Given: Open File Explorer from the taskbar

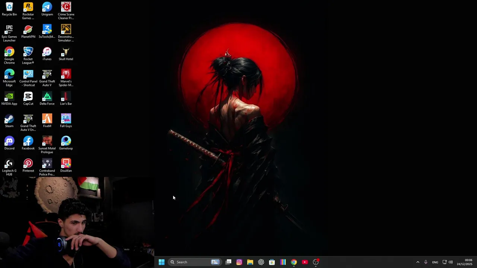Looking at the screenshot, I should [x=250, y=262].
